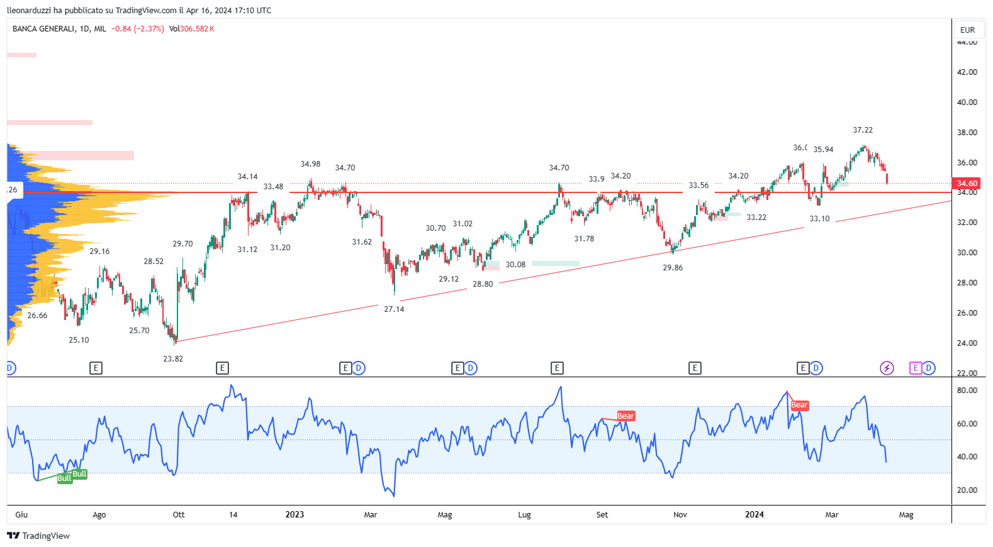Click the E earnings marker between Ott and 14
This screenshot has height=547, width=993.
tap(222, 368)
